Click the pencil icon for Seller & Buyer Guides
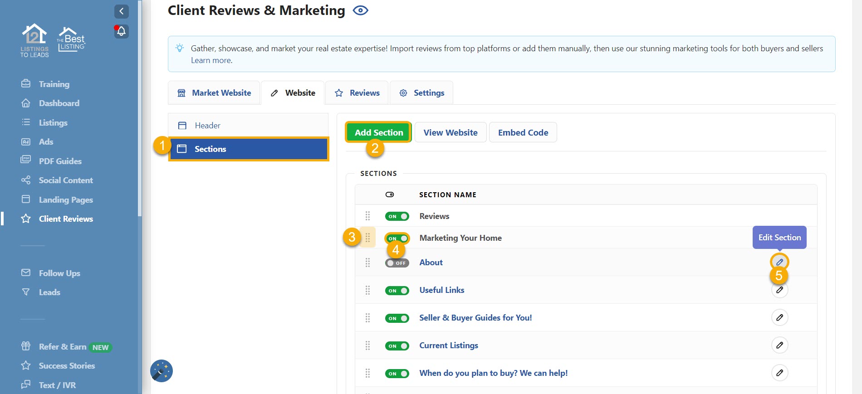 [779, 317]
